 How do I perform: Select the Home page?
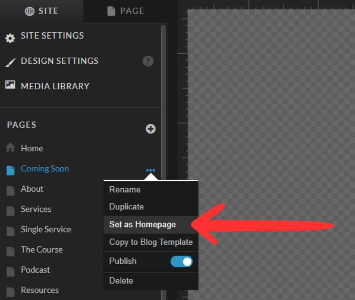point(32,148)
